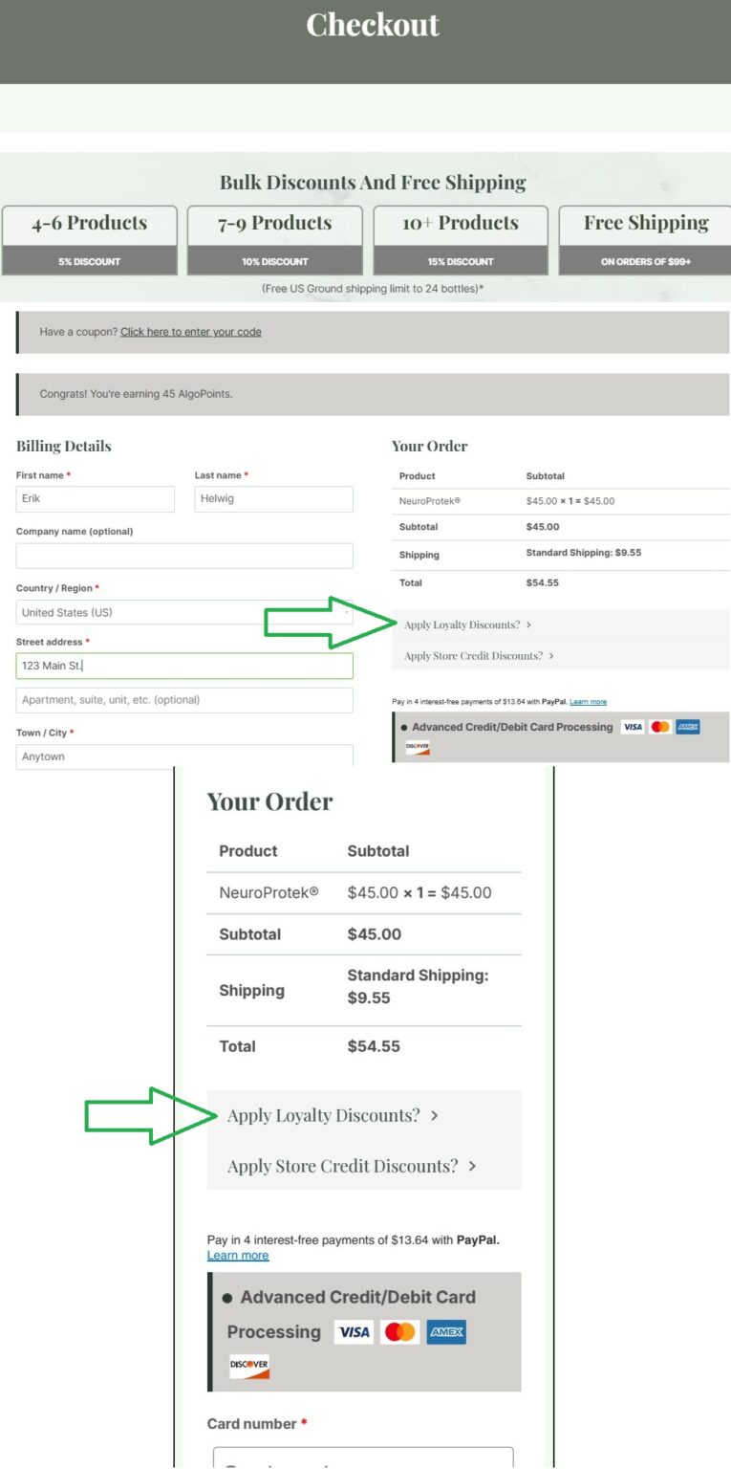Open the Country/Region dropdown

click(x=184, y=612)
